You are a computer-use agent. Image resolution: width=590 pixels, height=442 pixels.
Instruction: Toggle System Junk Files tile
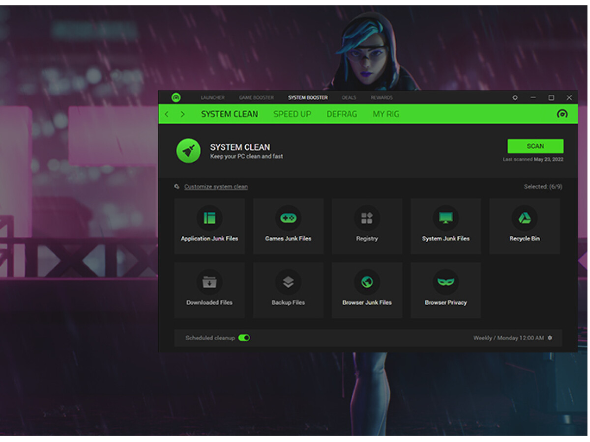pos(446,226)
